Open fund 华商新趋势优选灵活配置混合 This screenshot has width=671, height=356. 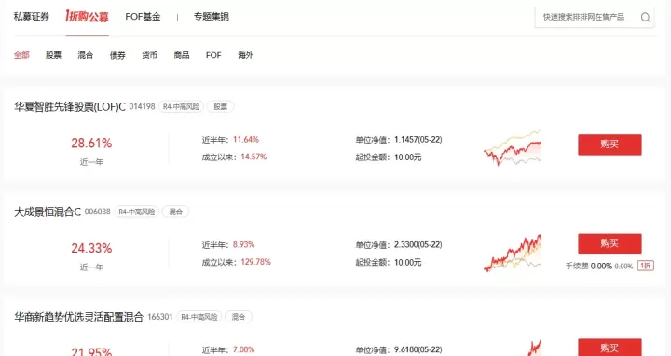pos(78,317)
